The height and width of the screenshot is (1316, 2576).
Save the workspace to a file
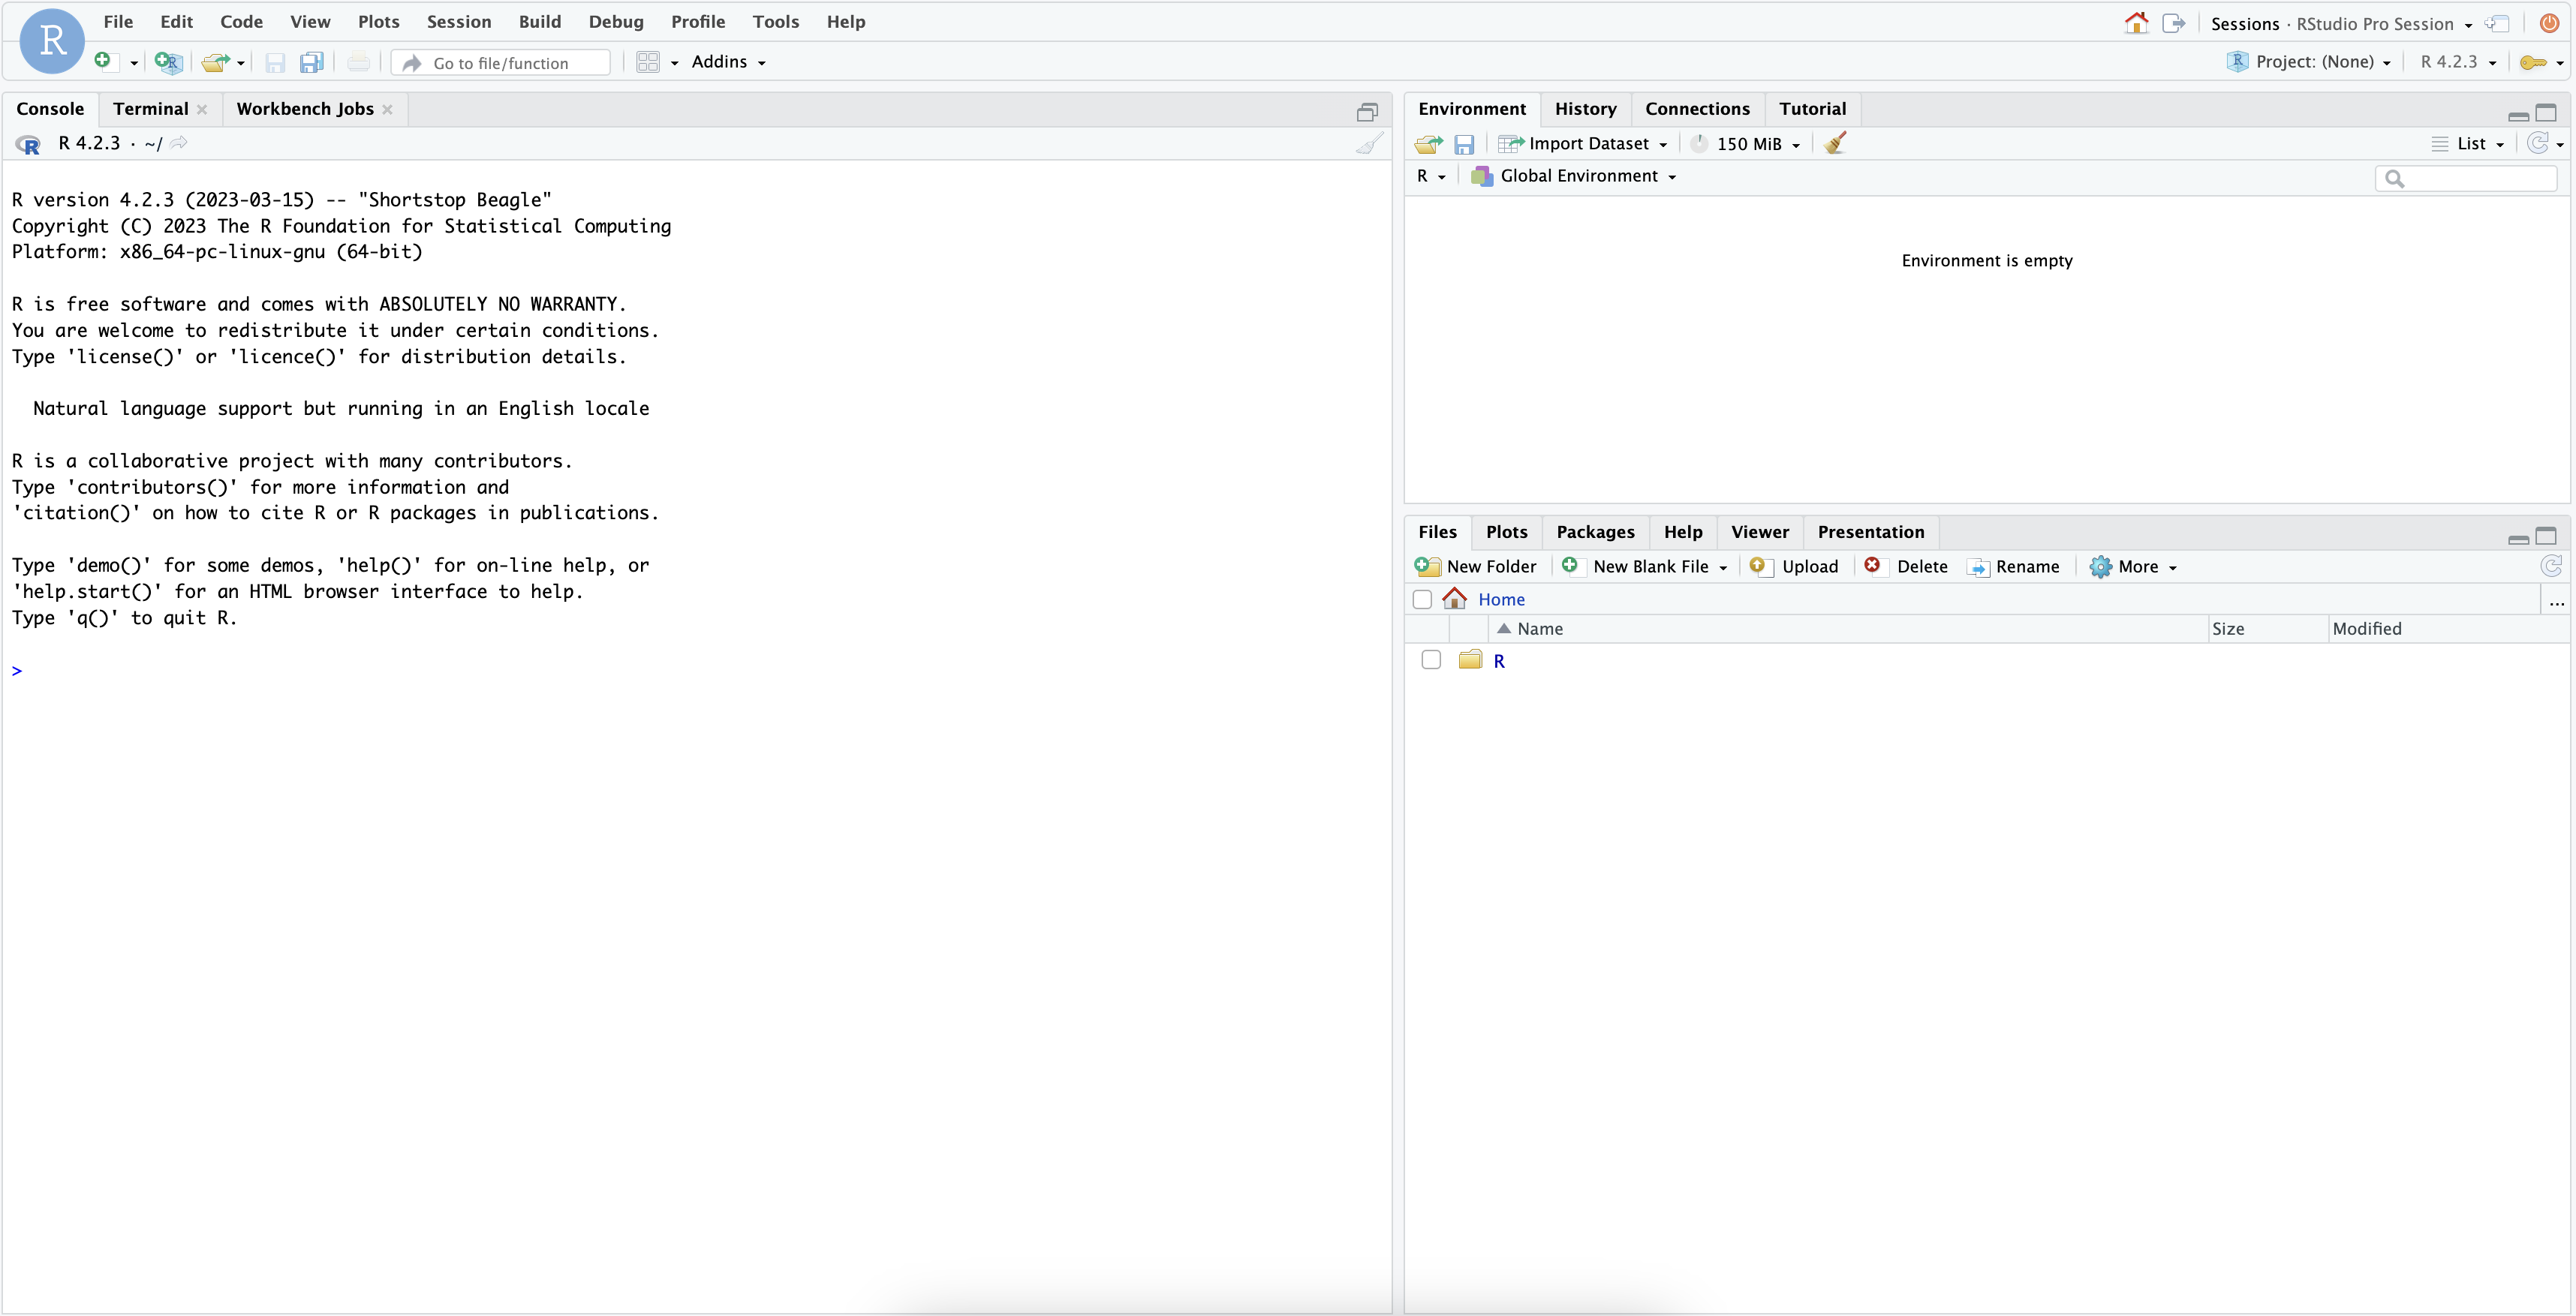coord(1464,144)
